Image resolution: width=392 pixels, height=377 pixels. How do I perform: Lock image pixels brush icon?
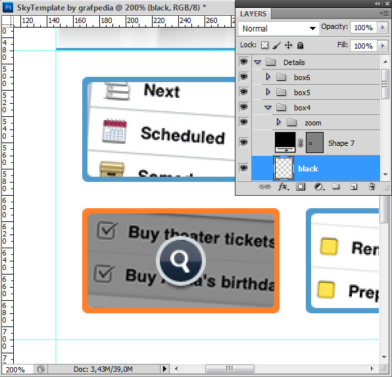coord(276,45)
